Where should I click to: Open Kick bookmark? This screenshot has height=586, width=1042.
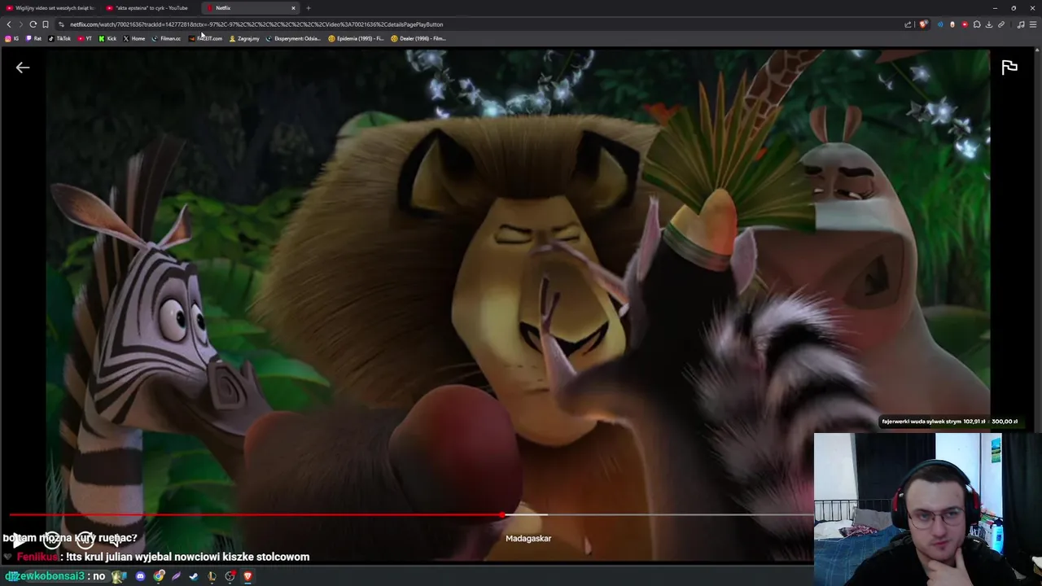(107, 38)
